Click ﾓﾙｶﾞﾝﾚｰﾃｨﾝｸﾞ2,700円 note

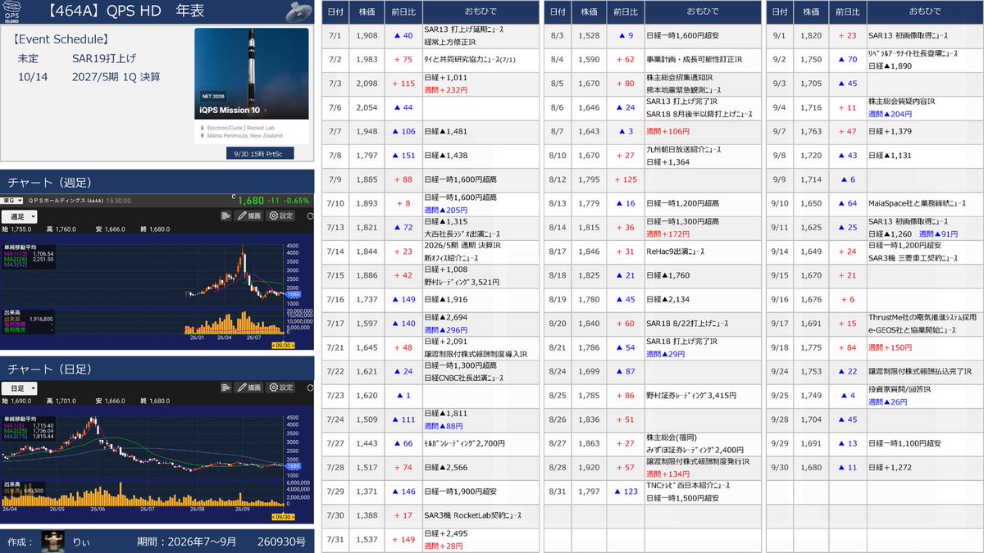coord(463,443)
